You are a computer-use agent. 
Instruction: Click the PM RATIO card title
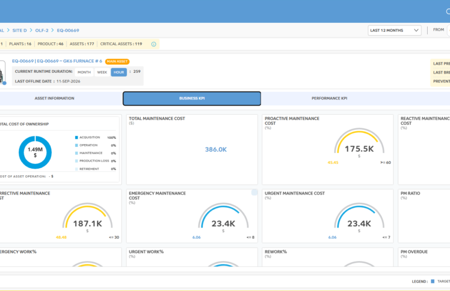coord(411,193)
